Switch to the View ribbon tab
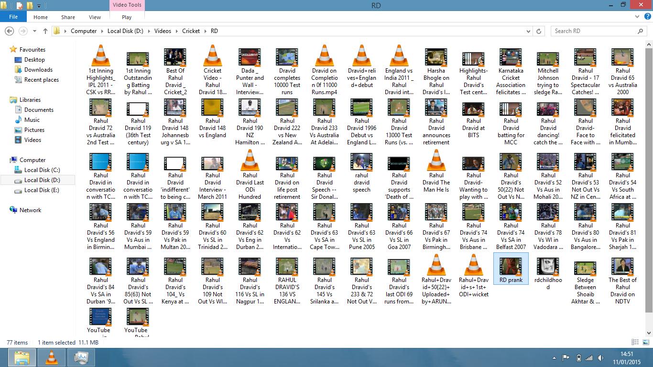Screen dimensions: 653x367 [x=95, y=17]
